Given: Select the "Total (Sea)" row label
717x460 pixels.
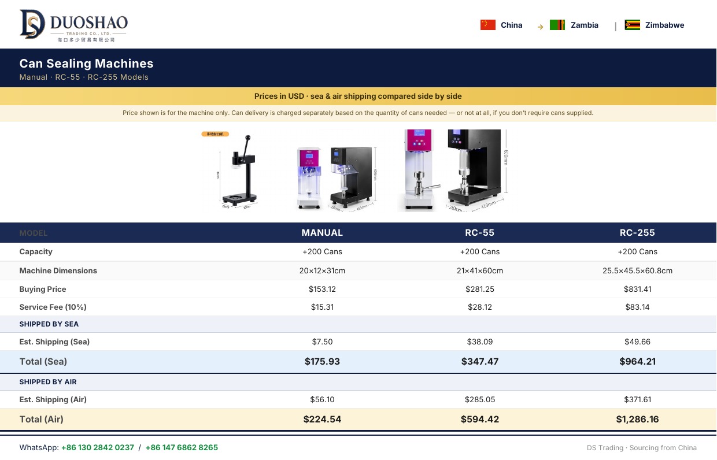Looking at the screenshot, I should coord(43,362).
